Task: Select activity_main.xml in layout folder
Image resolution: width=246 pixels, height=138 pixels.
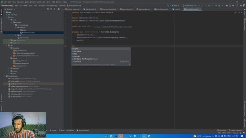Action: [x=20, y=61]
